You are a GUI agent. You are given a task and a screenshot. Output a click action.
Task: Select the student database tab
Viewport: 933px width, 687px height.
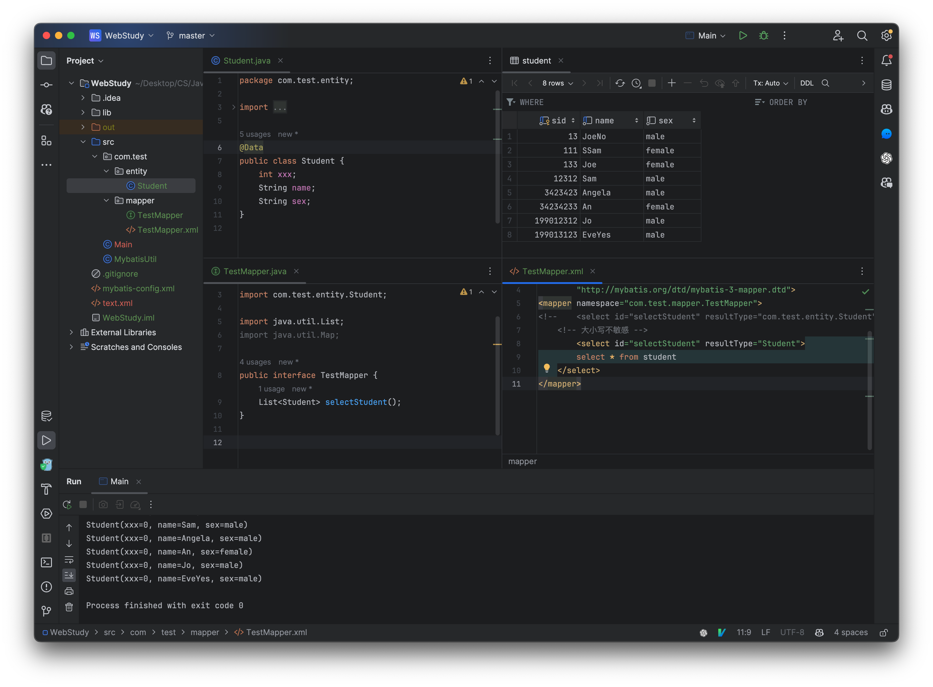tap(536, 60)
